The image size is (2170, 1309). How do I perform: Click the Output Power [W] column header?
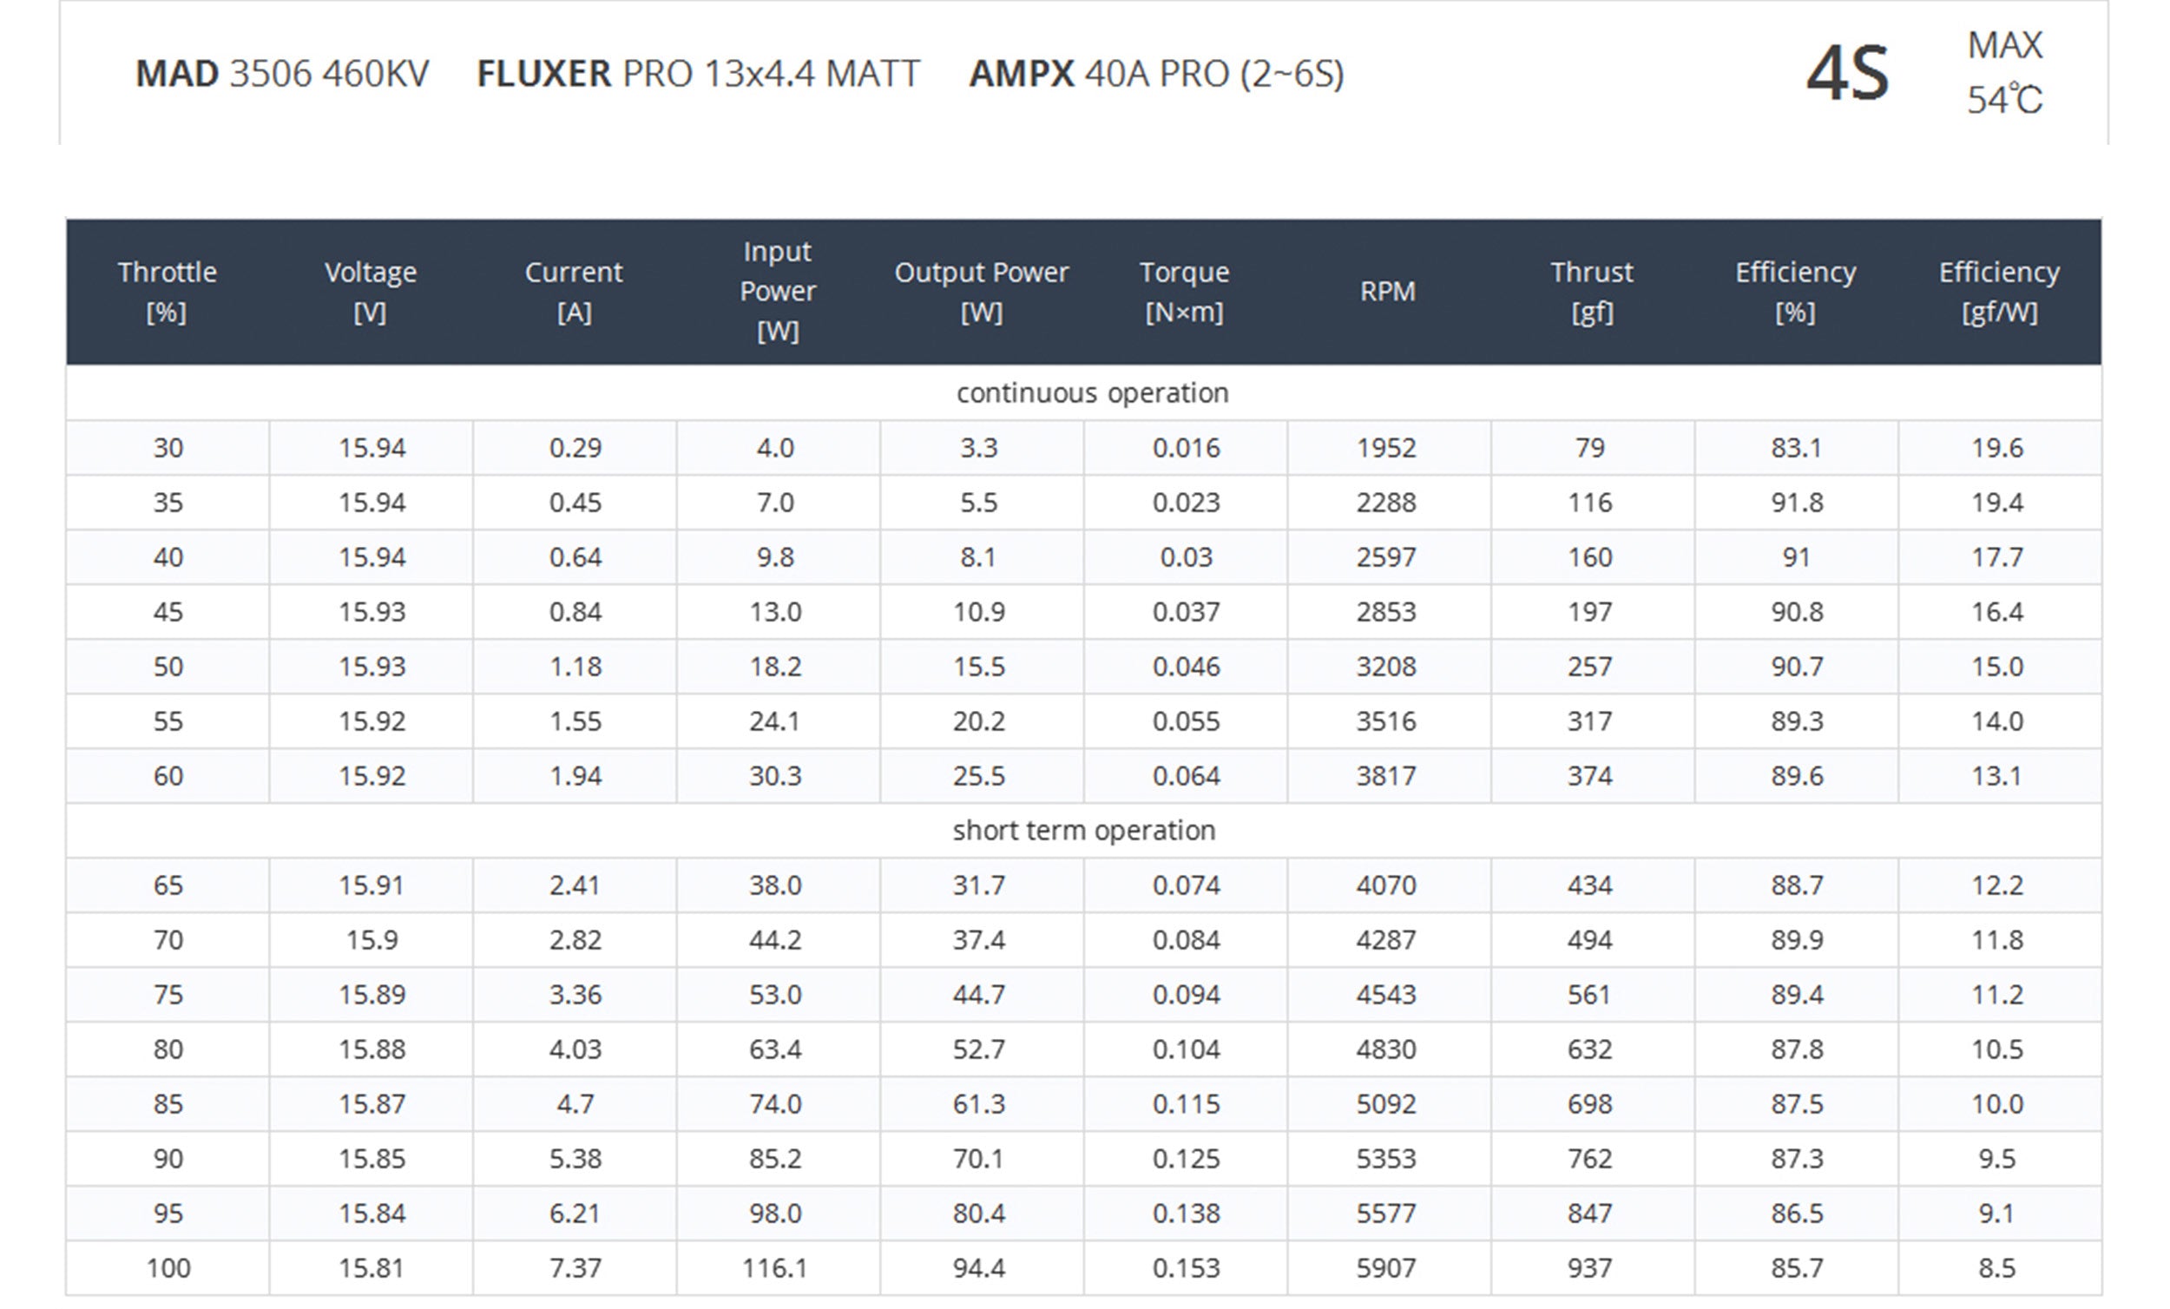point(981,292)
